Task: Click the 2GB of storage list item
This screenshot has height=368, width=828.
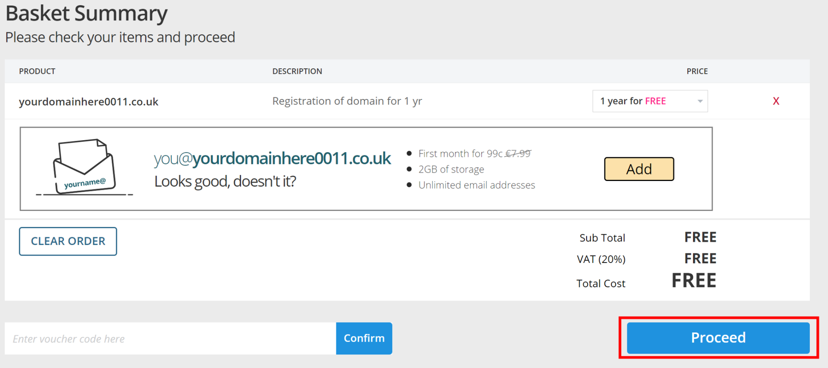Action: [x=451, y=169]
